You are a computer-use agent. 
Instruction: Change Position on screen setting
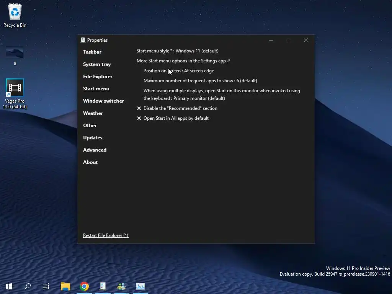pyautogui.click(x=179, y=71)
